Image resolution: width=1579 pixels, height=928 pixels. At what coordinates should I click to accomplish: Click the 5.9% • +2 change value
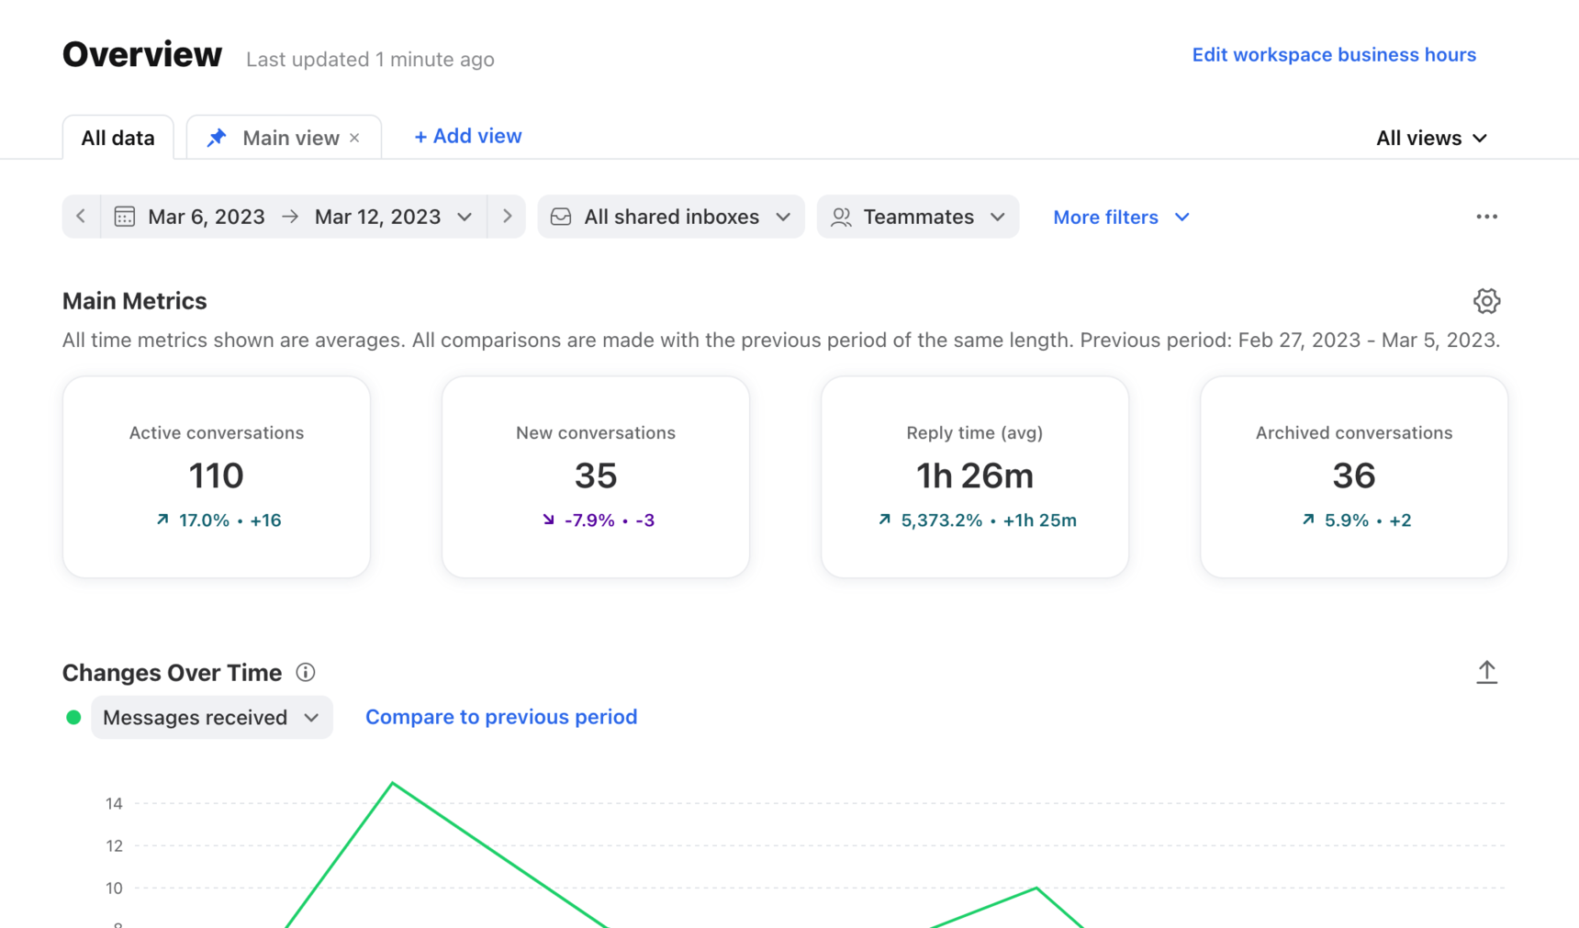coord(1357,520)
